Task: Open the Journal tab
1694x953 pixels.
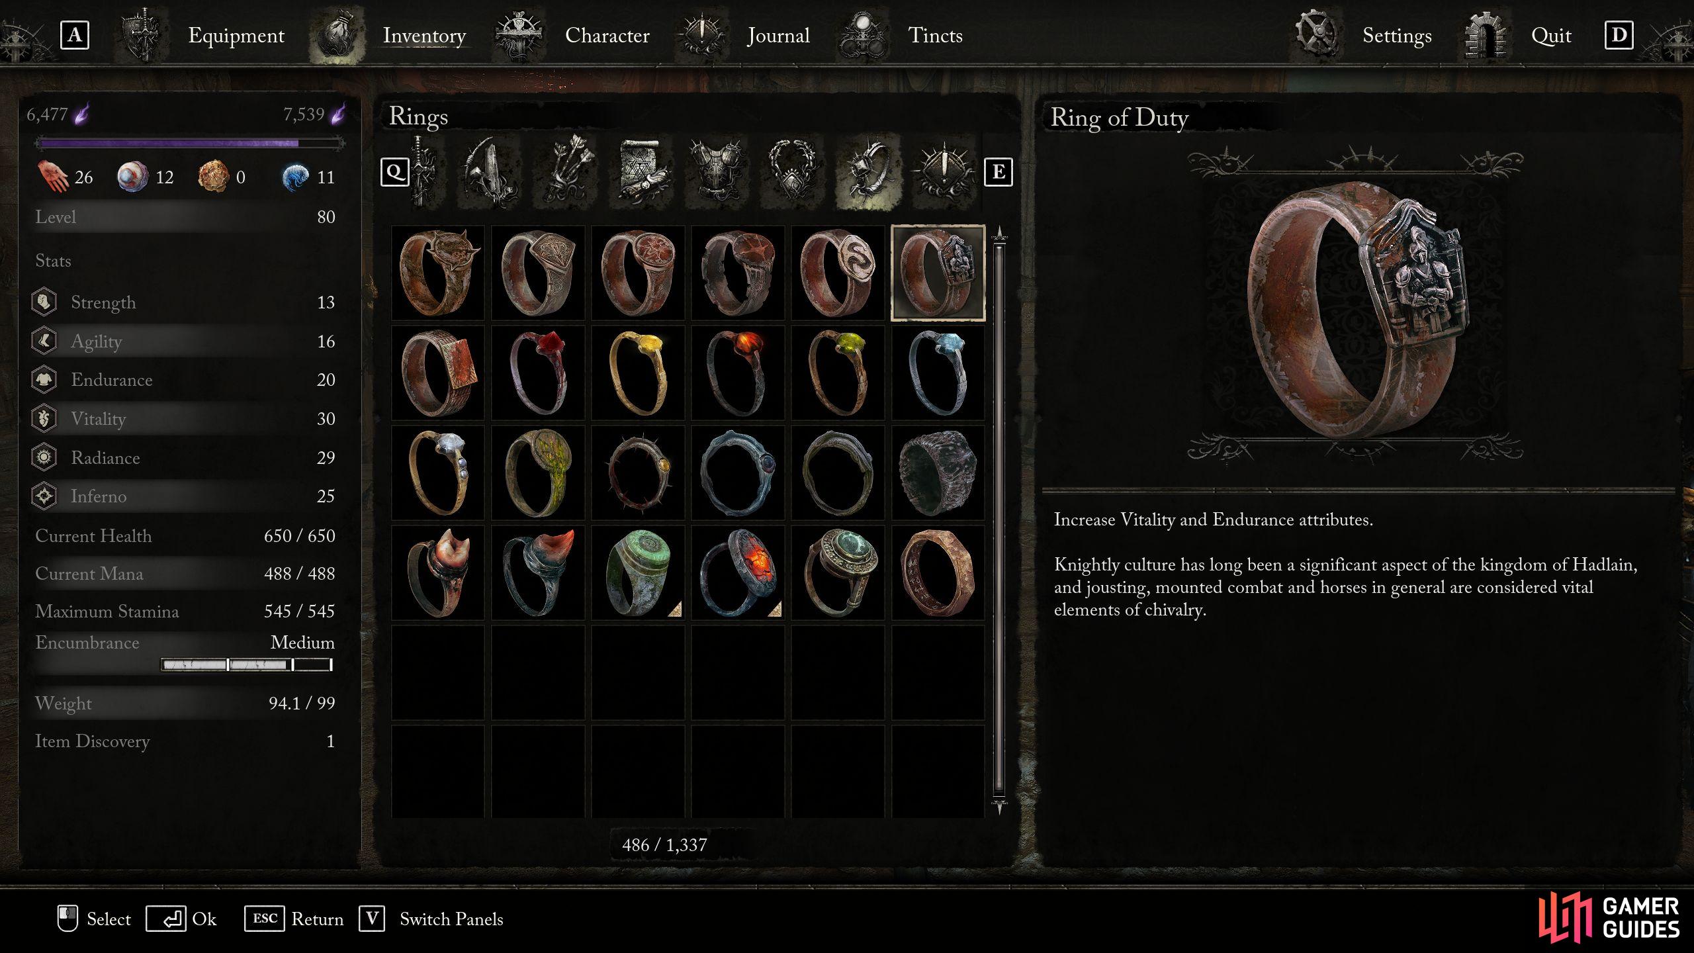Action: click(778, 35)
